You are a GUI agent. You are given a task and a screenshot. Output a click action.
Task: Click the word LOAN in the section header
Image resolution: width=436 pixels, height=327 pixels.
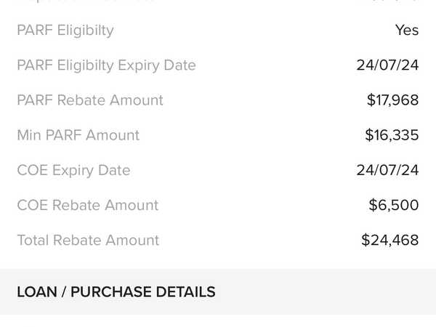coord(36,292)
